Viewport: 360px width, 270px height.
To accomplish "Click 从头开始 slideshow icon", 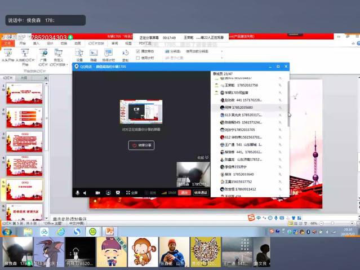I will 8,53.
